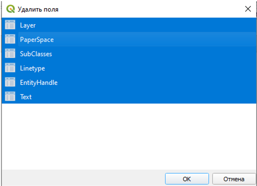The image size is (257, 186).
Task: Select the Text field name
Action: (26, 97)
